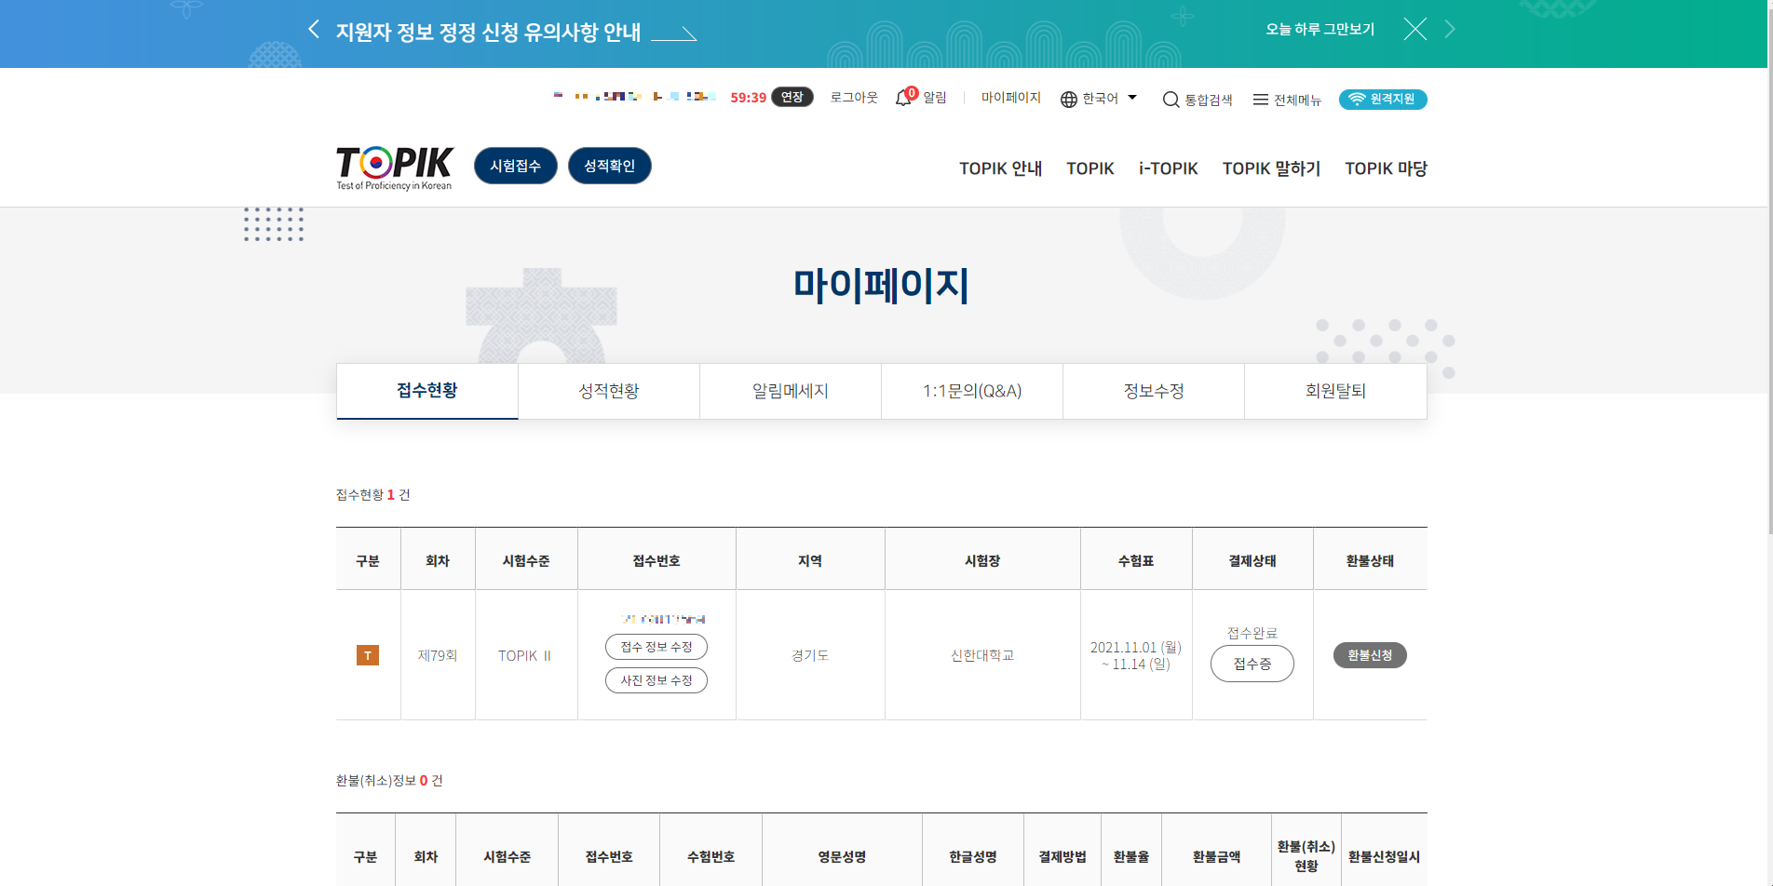The image size is (1773, 886).
Task: Click the admission ticket date '2021.11.01' cell
Action: click(x=1136, y=655)
